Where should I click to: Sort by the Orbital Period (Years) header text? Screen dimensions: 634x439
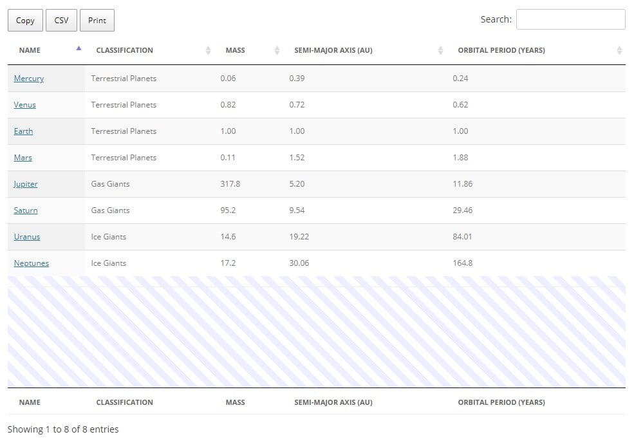[501, 50]
